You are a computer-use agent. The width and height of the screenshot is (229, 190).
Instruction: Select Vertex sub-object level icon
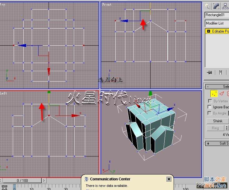pyautogui.click(x=214, y=93)
